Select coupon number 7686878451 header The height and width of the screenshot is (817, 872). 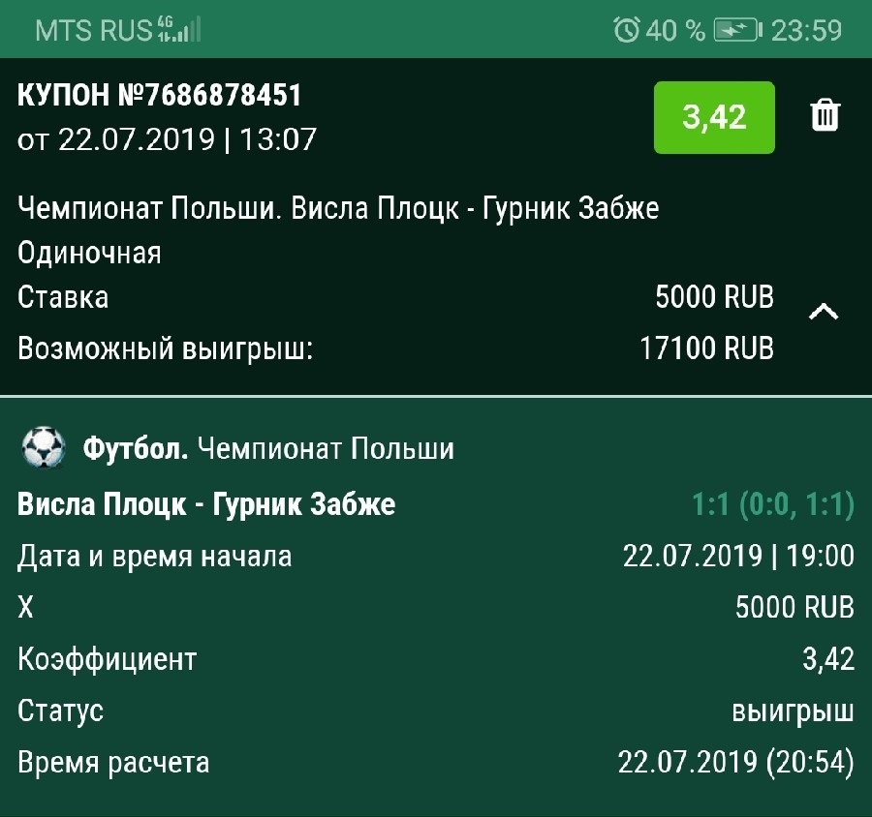[x=159, y=95]
